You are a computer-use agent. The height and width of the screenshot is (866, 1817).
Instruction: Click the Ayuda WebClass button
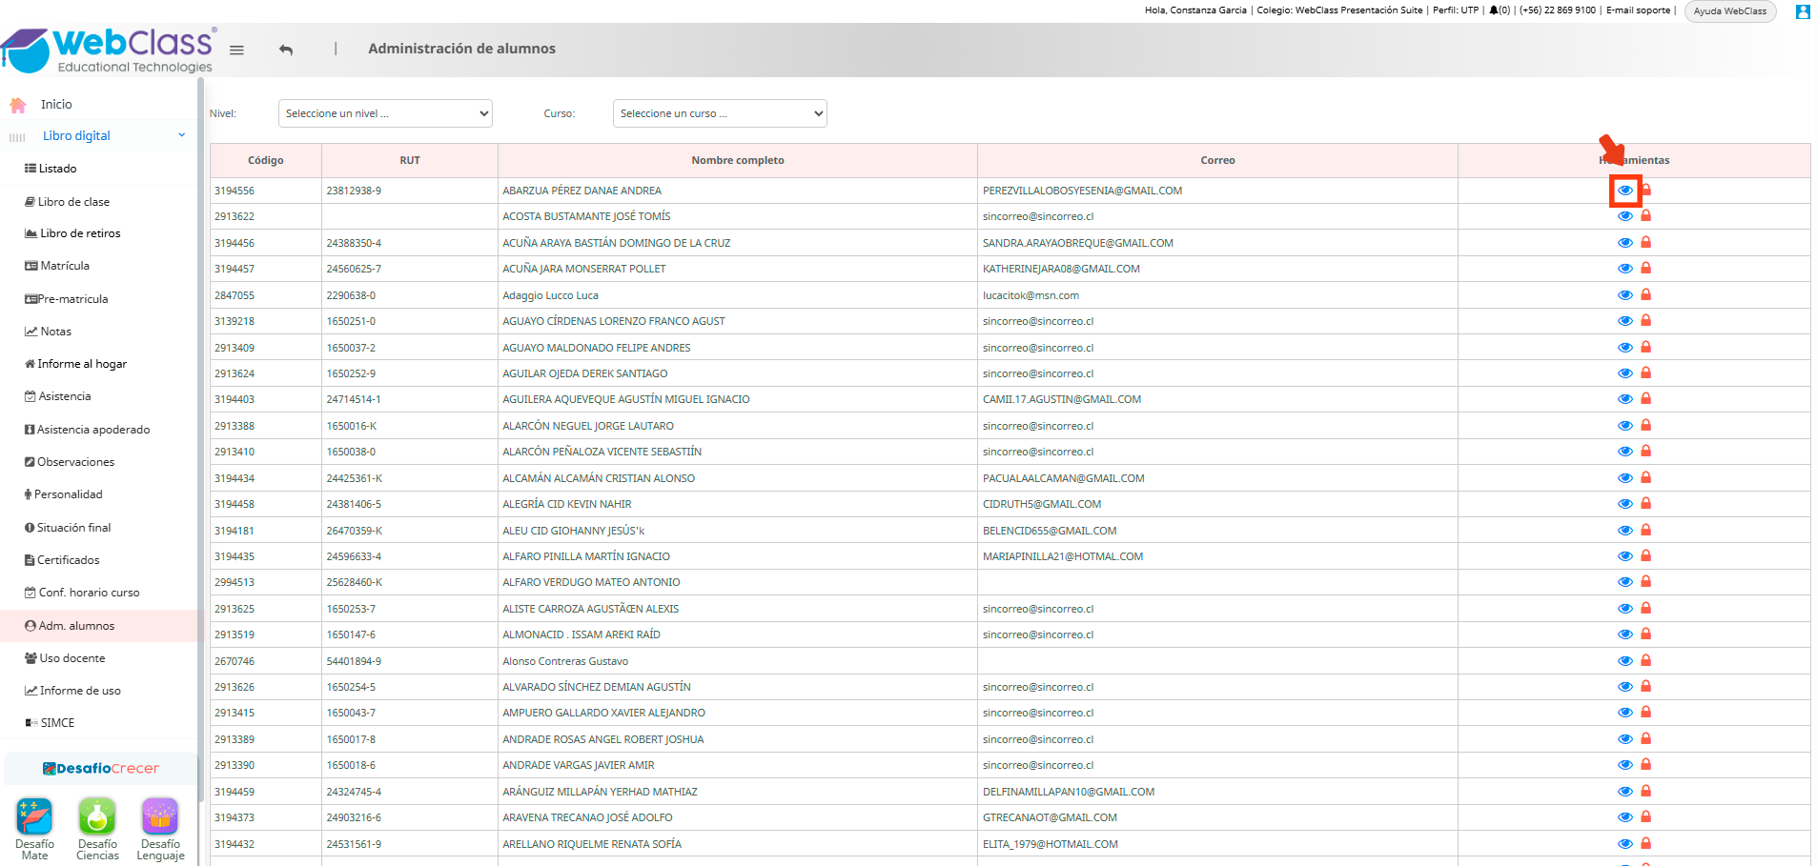[x=1730, y=11]
